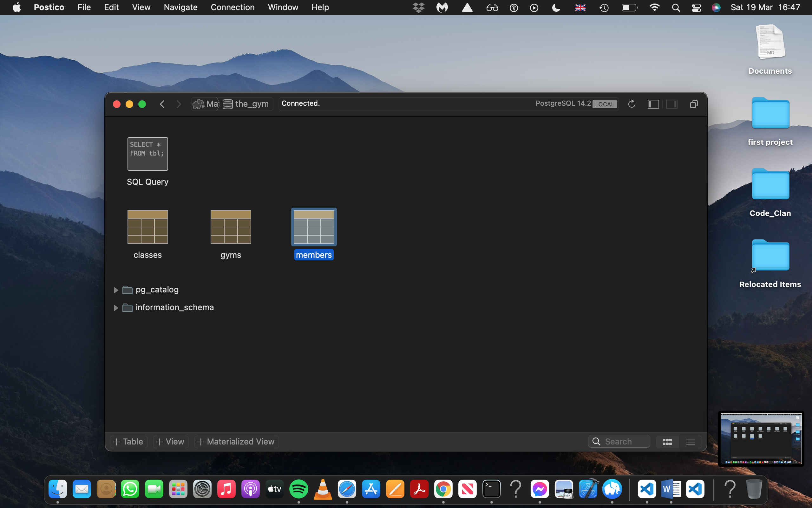Screen dimensions: 812x508
Task: Click the reload refresh icon in toolbar
Action: pyautogui.click(x=632, y=104)
